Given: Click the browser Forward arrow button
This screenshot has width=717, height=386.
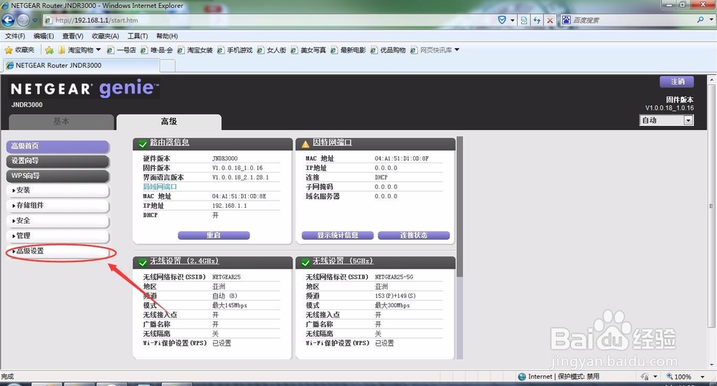Looking at the screenshot, I should [24, 20].
